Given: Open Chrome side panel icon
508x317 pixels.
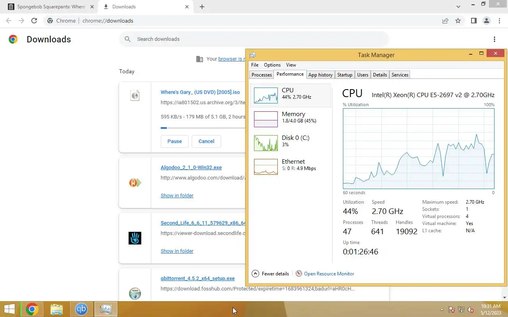Looking at the screenshot, I should 473,21.
